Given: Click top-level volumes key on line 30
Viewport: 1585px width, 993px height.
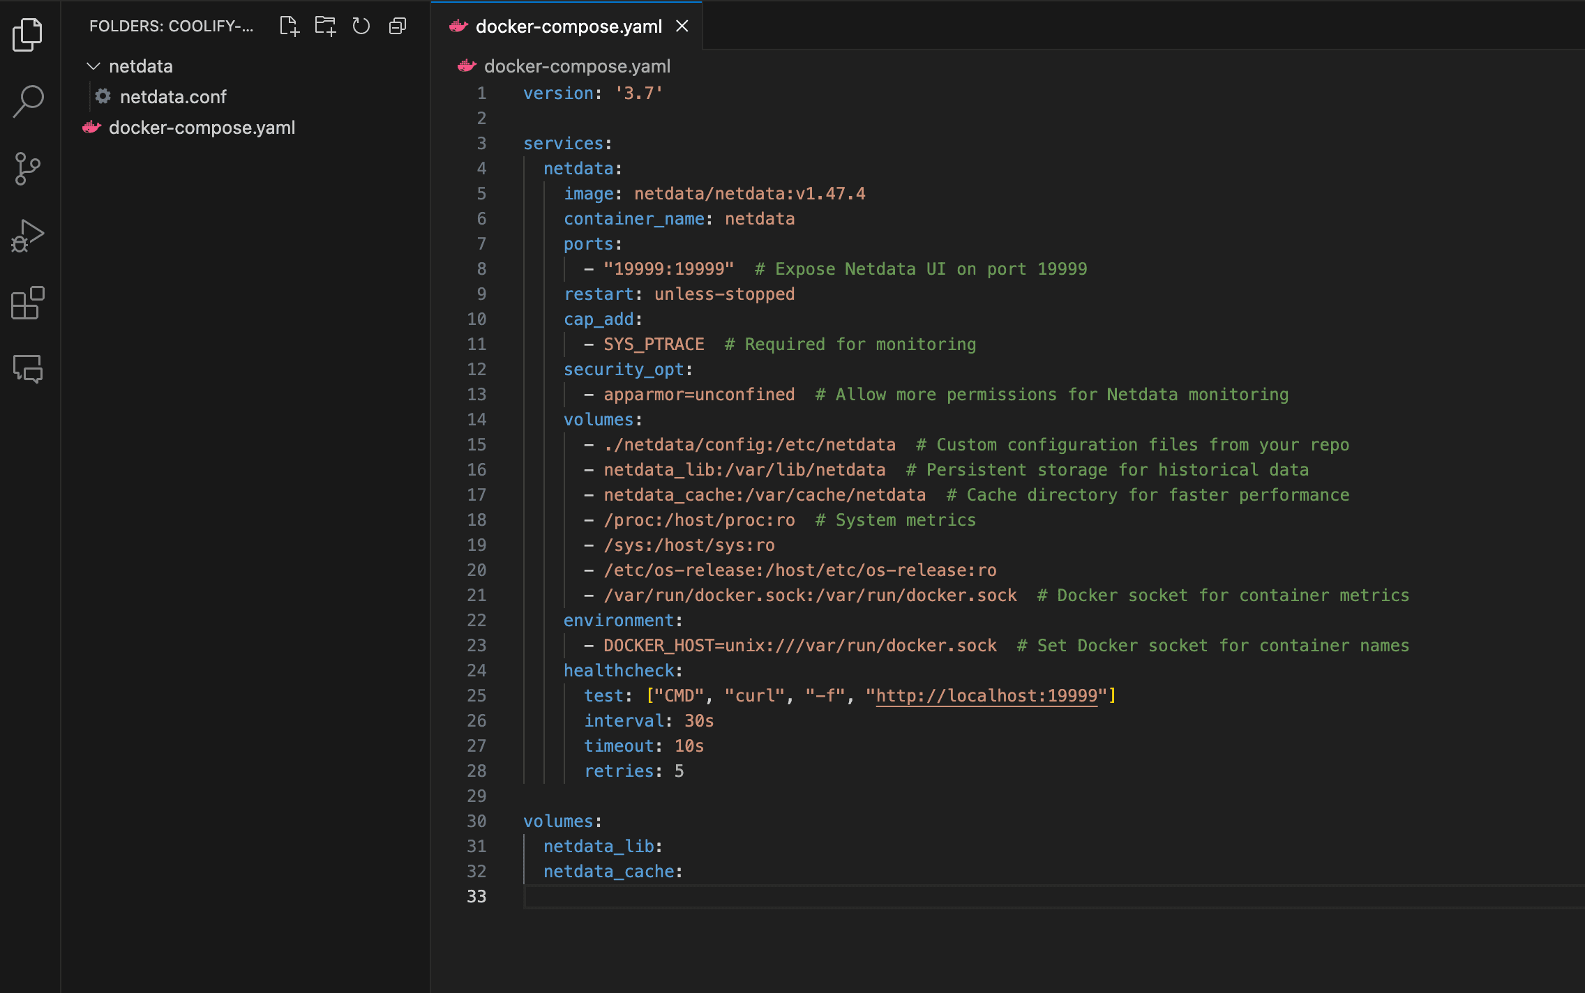Looking at the screenshot, I should (x=558, y=821).
